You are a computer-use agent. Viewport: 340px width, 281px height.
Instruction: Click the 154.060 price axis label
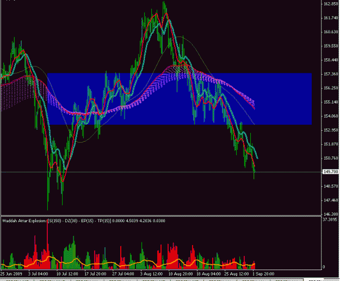pyautogui.click(x=331, y=116)
